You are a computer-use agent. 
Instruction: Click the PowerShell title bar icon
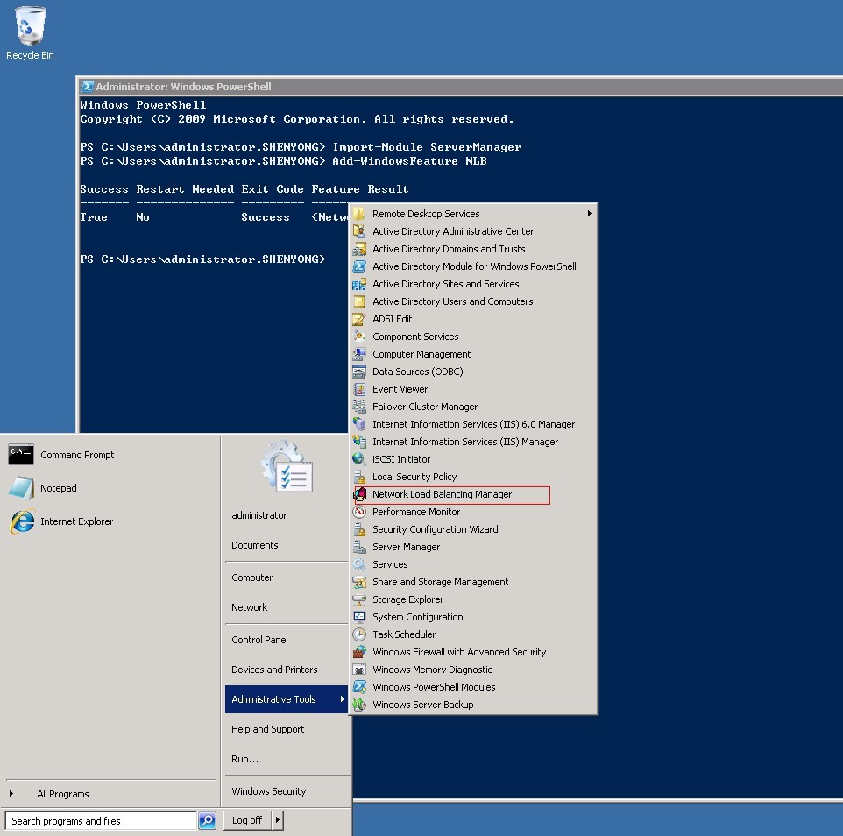click(x=87, y=87)
